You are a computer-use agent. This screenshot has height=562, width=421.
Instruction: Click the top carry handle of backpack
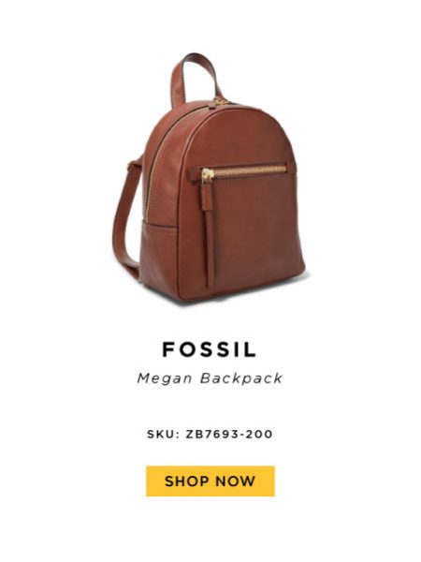pyautogui.click(x=194, y=79)
